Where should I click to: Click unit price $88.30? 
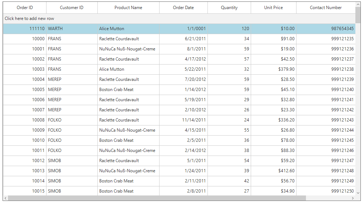[273, 151]
